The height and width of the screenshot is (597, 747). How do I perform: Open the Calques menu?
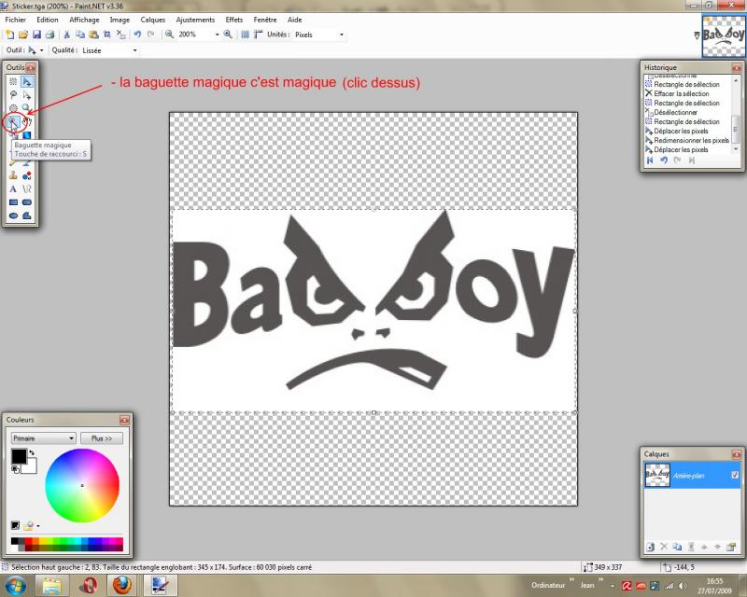152,20
